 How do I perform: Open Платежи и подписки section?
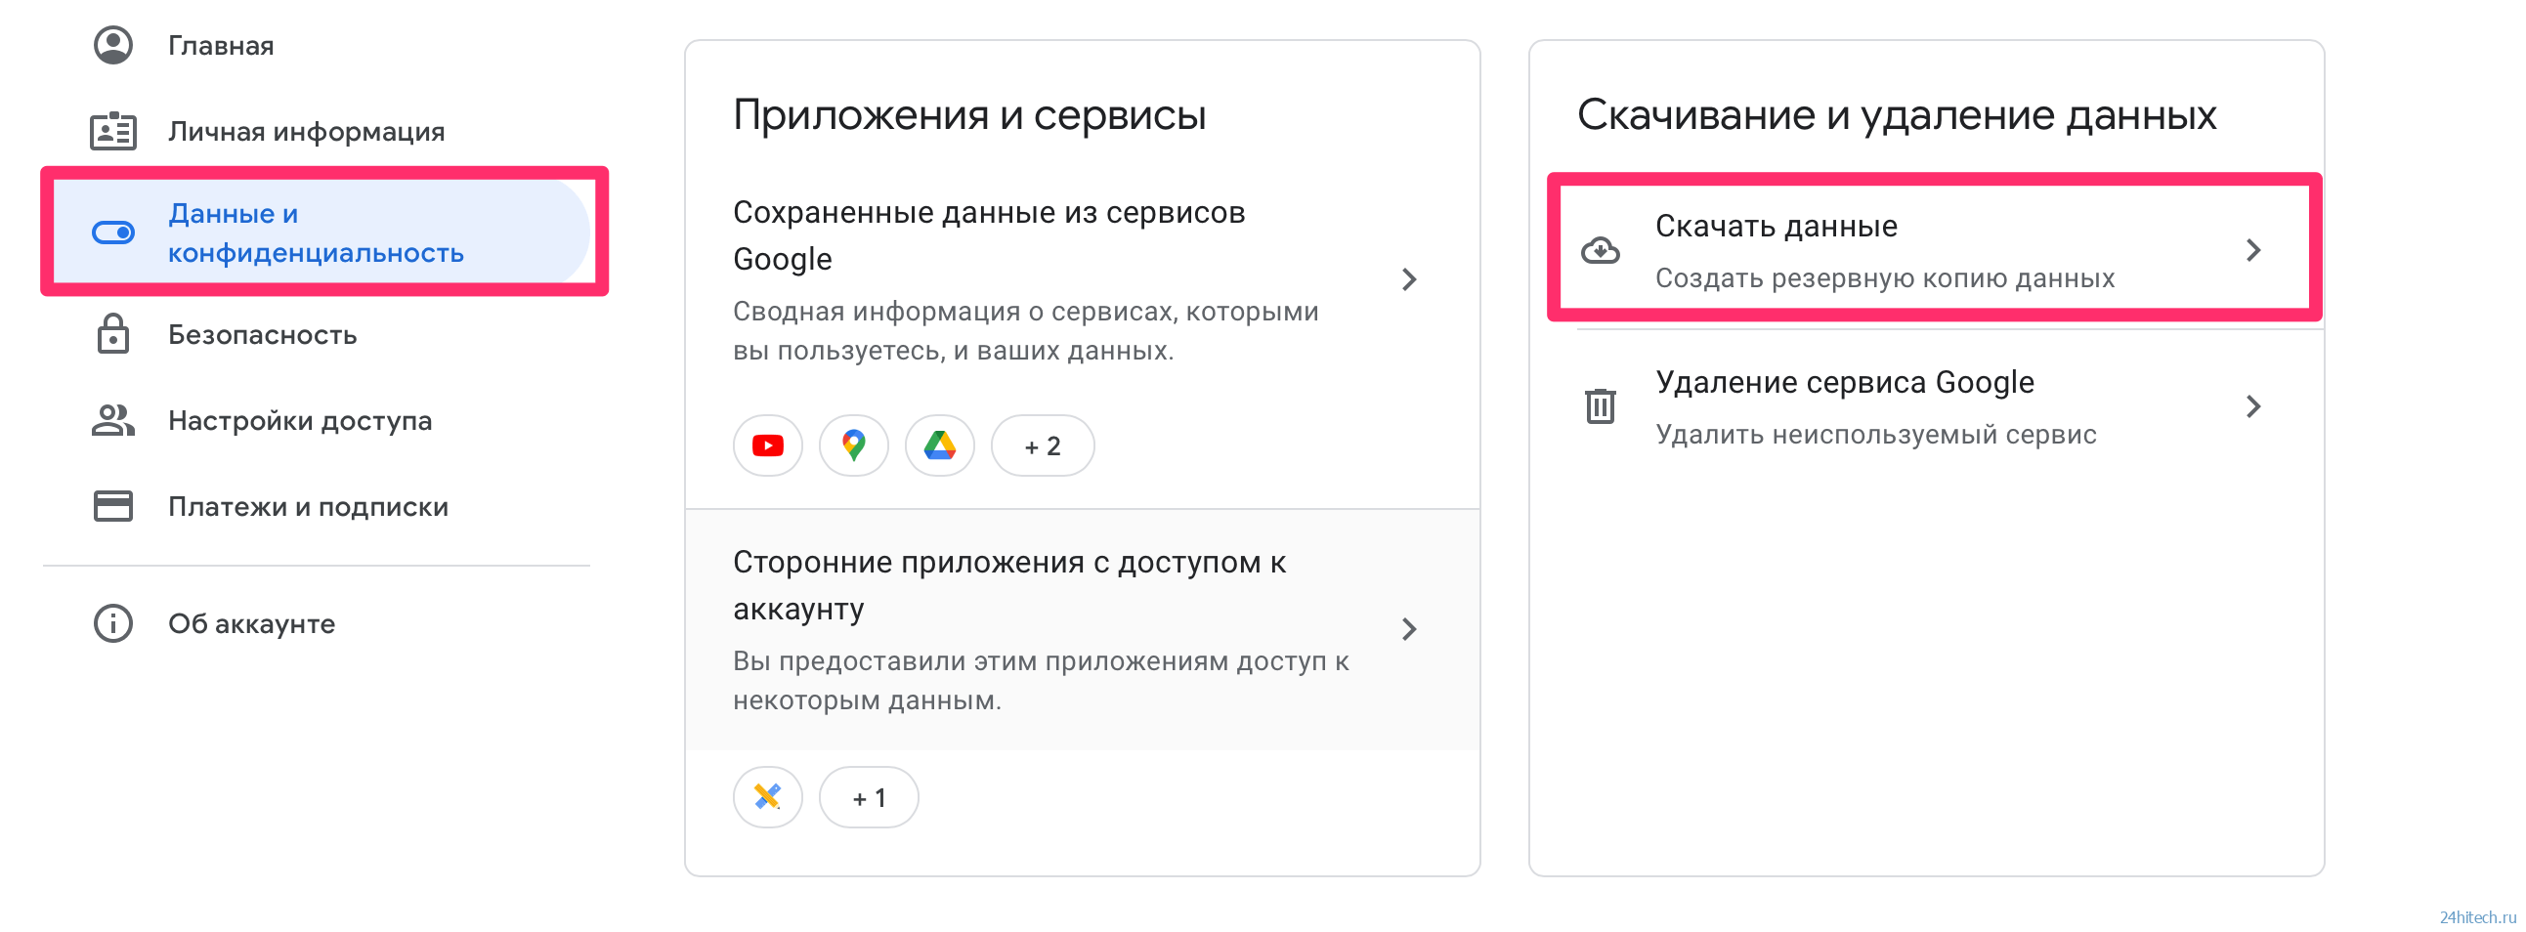pyautogui.click(x=308, y=507)
